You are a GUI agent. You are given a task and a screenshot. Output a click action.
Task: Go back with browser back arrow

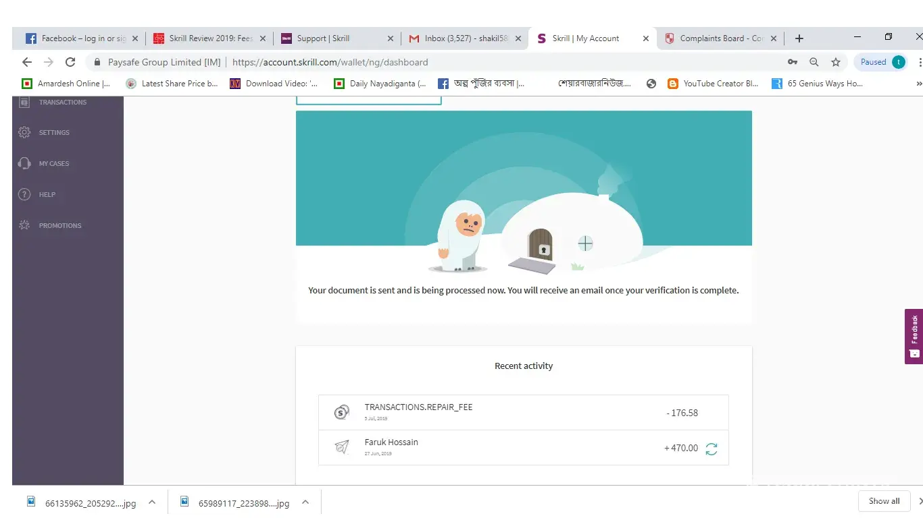[27, 62]
